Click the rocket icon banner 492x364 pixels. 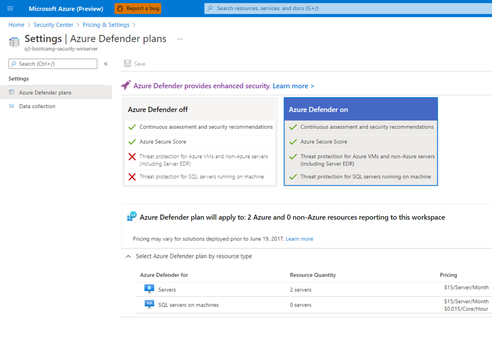(x=126, y=85)
